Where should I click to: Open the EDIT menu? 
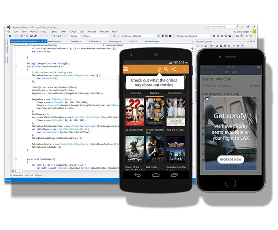click(16, 32)
